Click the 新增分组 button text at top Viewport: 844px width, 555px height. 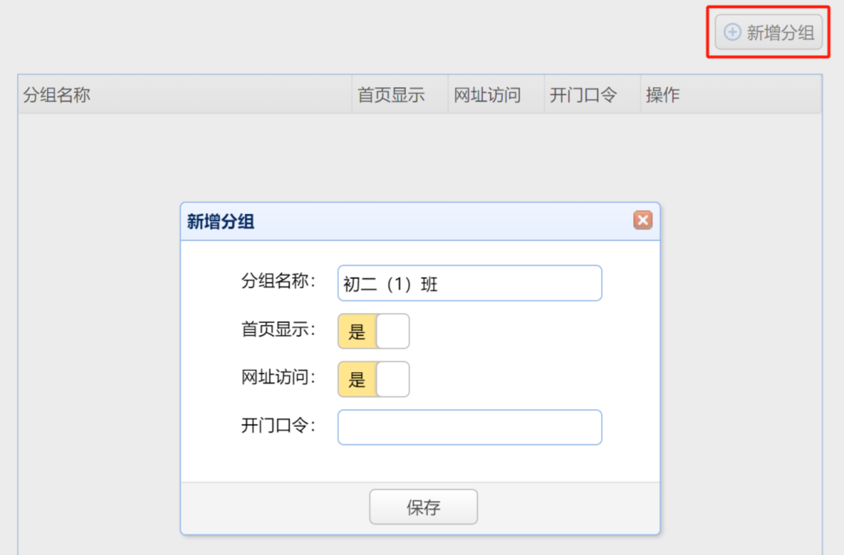780,33
